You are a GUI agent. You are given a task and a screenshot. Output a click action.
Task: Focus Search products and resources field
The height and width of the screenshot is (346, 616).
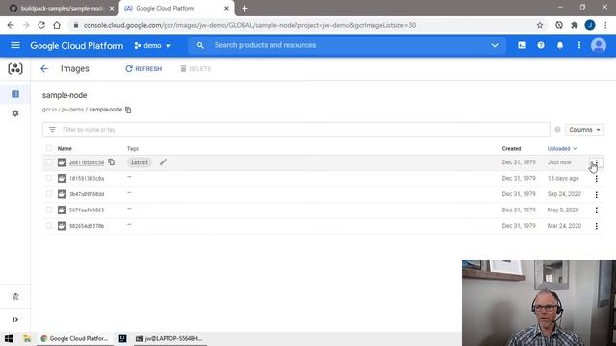pyautogui.click(x=347, y=45)
